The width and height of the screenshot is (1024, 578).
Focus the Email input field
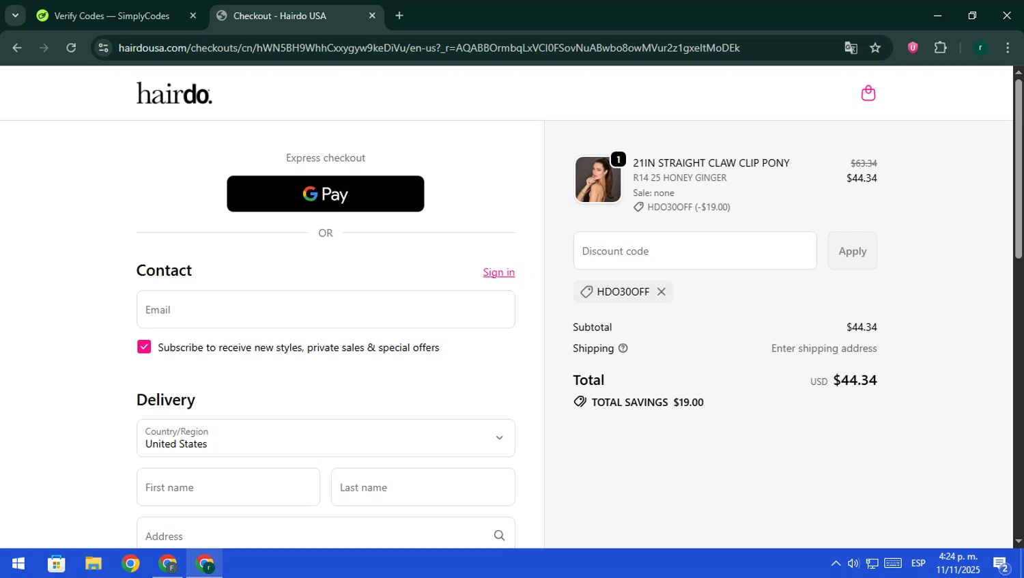pos(326,309)
